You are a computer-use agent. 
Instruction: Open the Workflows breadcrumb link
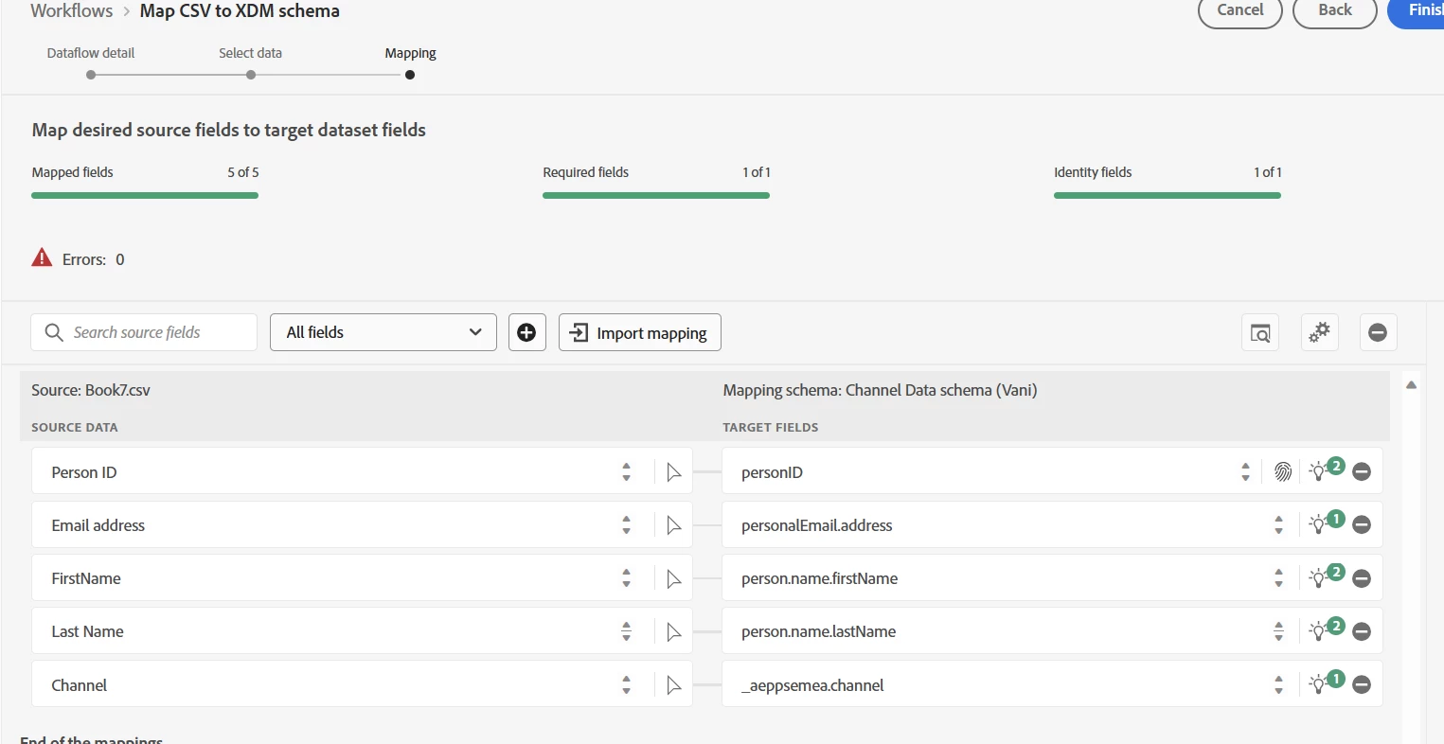coord(71,11)
